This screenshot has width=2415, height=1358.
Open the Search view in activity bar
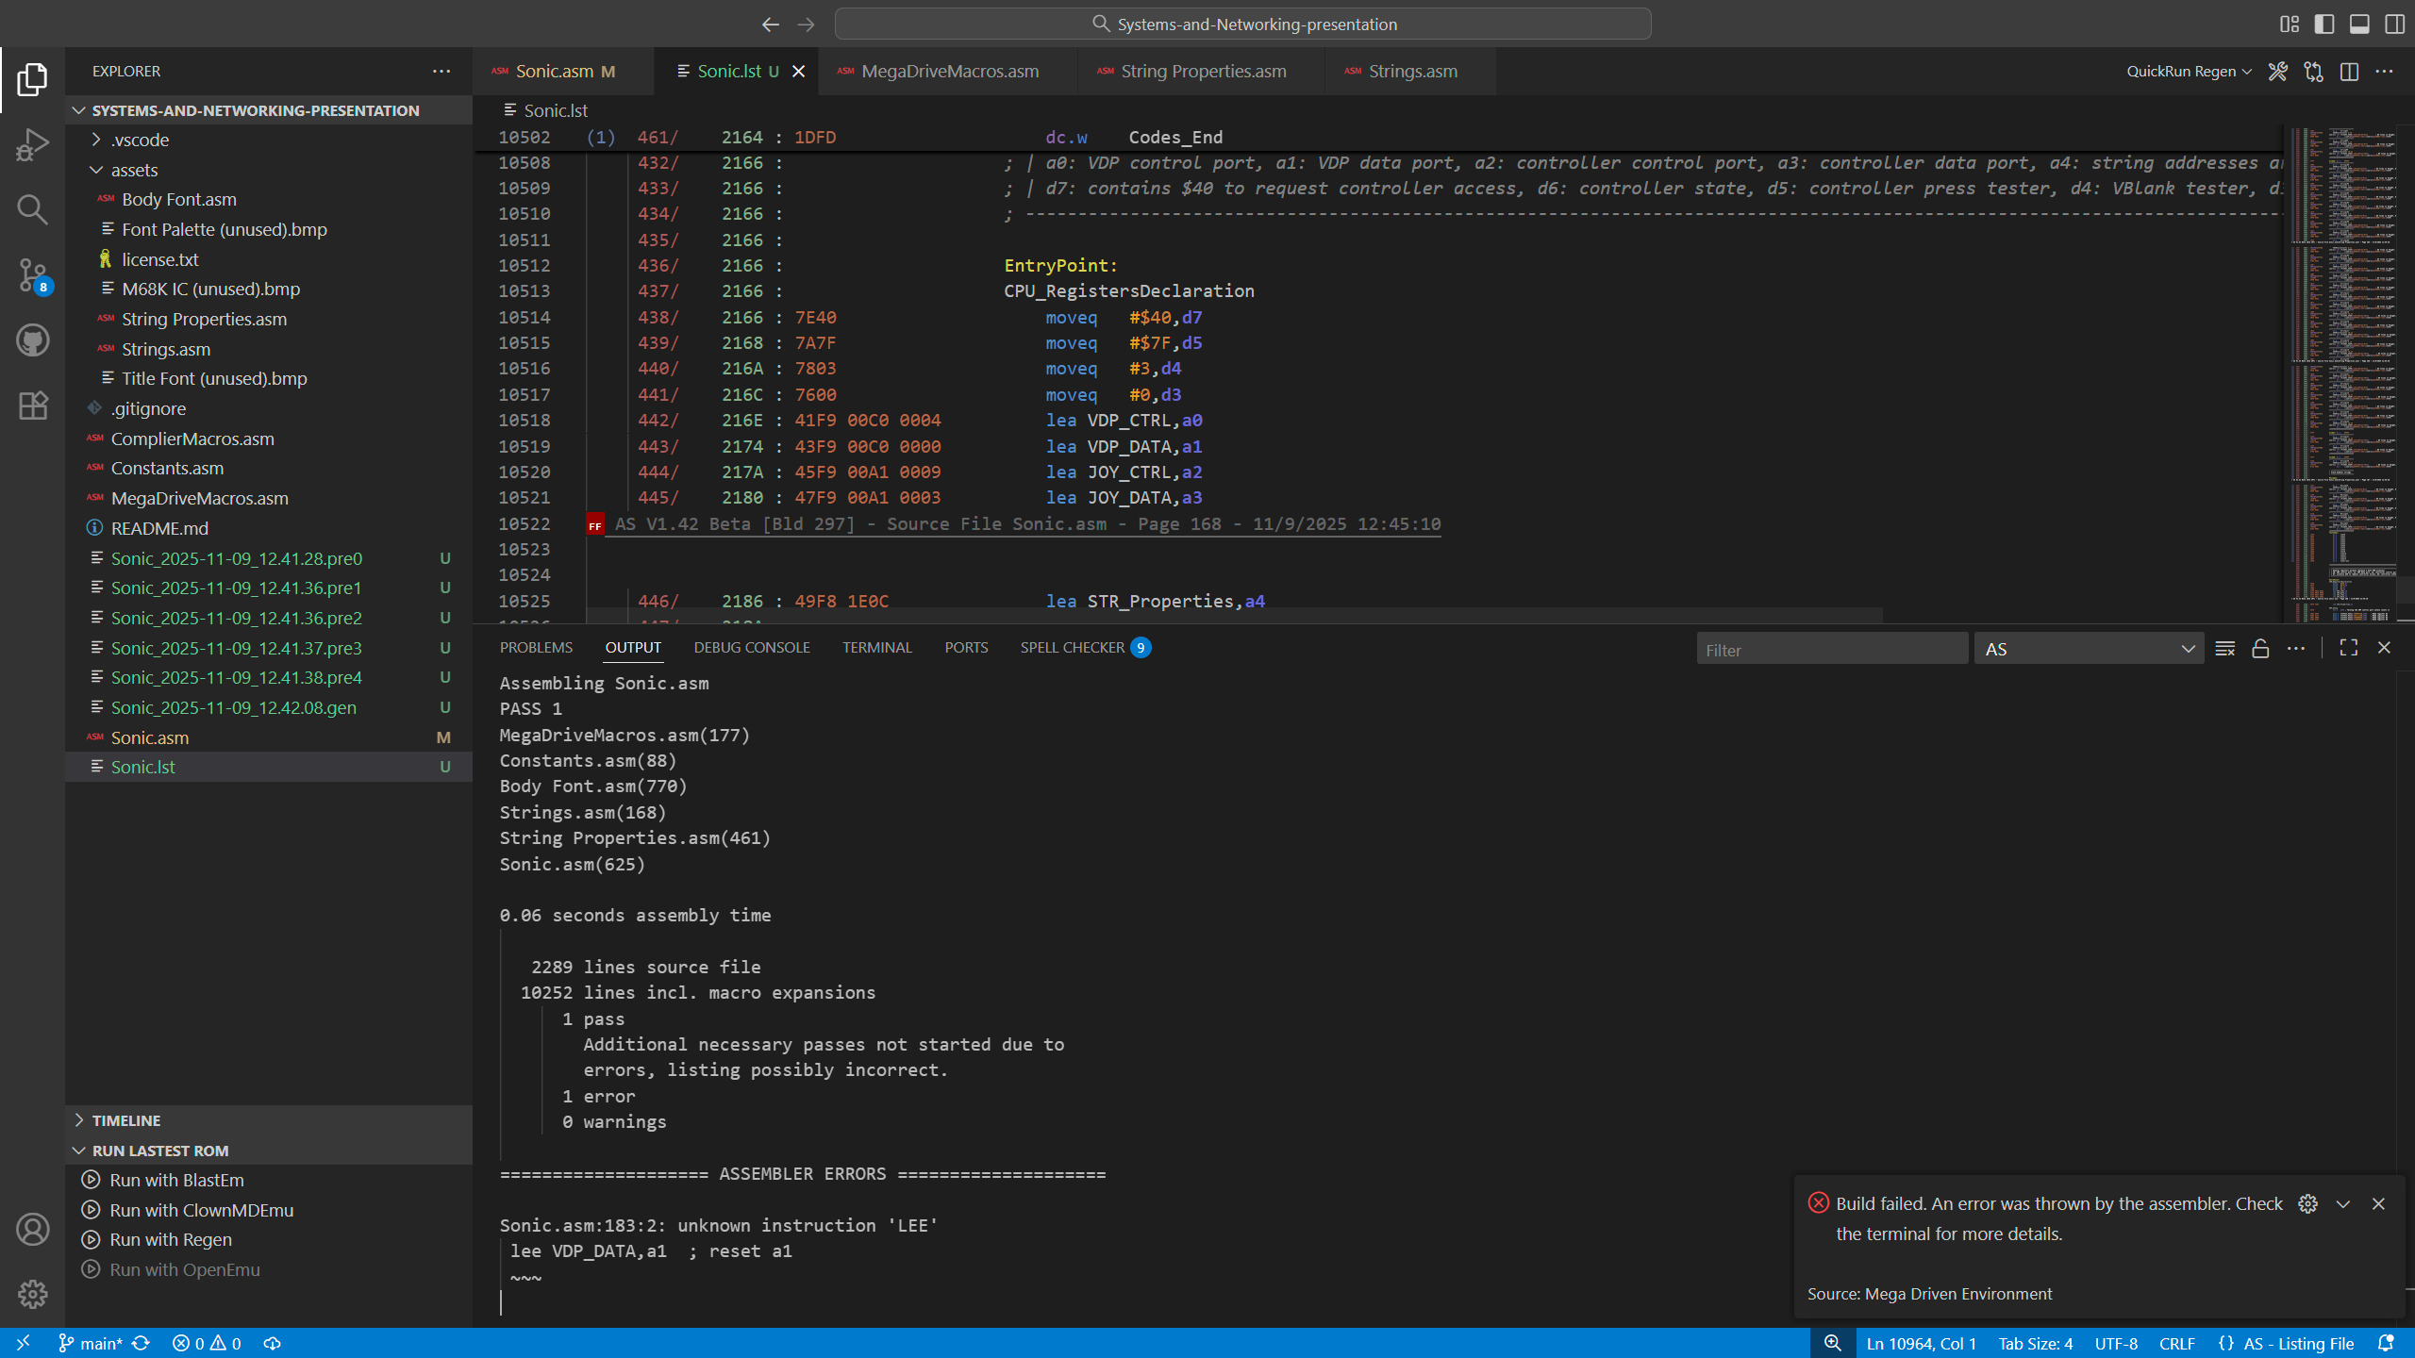pos(32,209)
